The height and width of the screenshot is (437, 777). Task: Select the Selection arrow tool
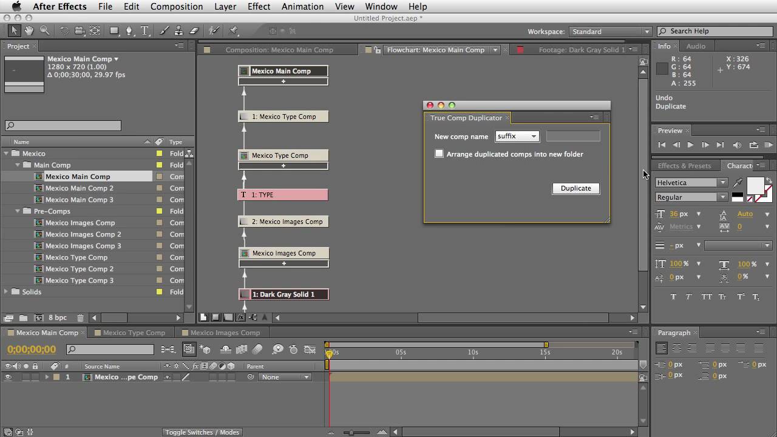pyautogui.click(x=15, y=31)
